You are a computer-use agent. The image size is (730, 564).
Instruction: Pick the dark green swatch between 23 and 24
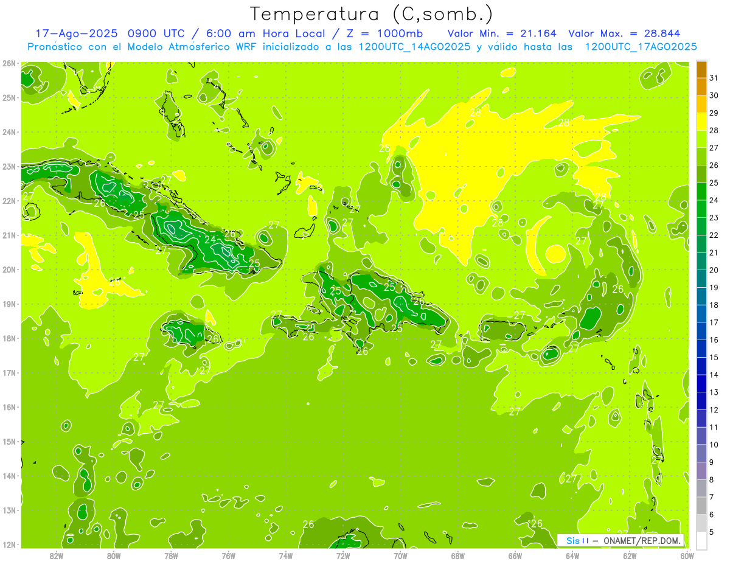(x=701, y=209)
